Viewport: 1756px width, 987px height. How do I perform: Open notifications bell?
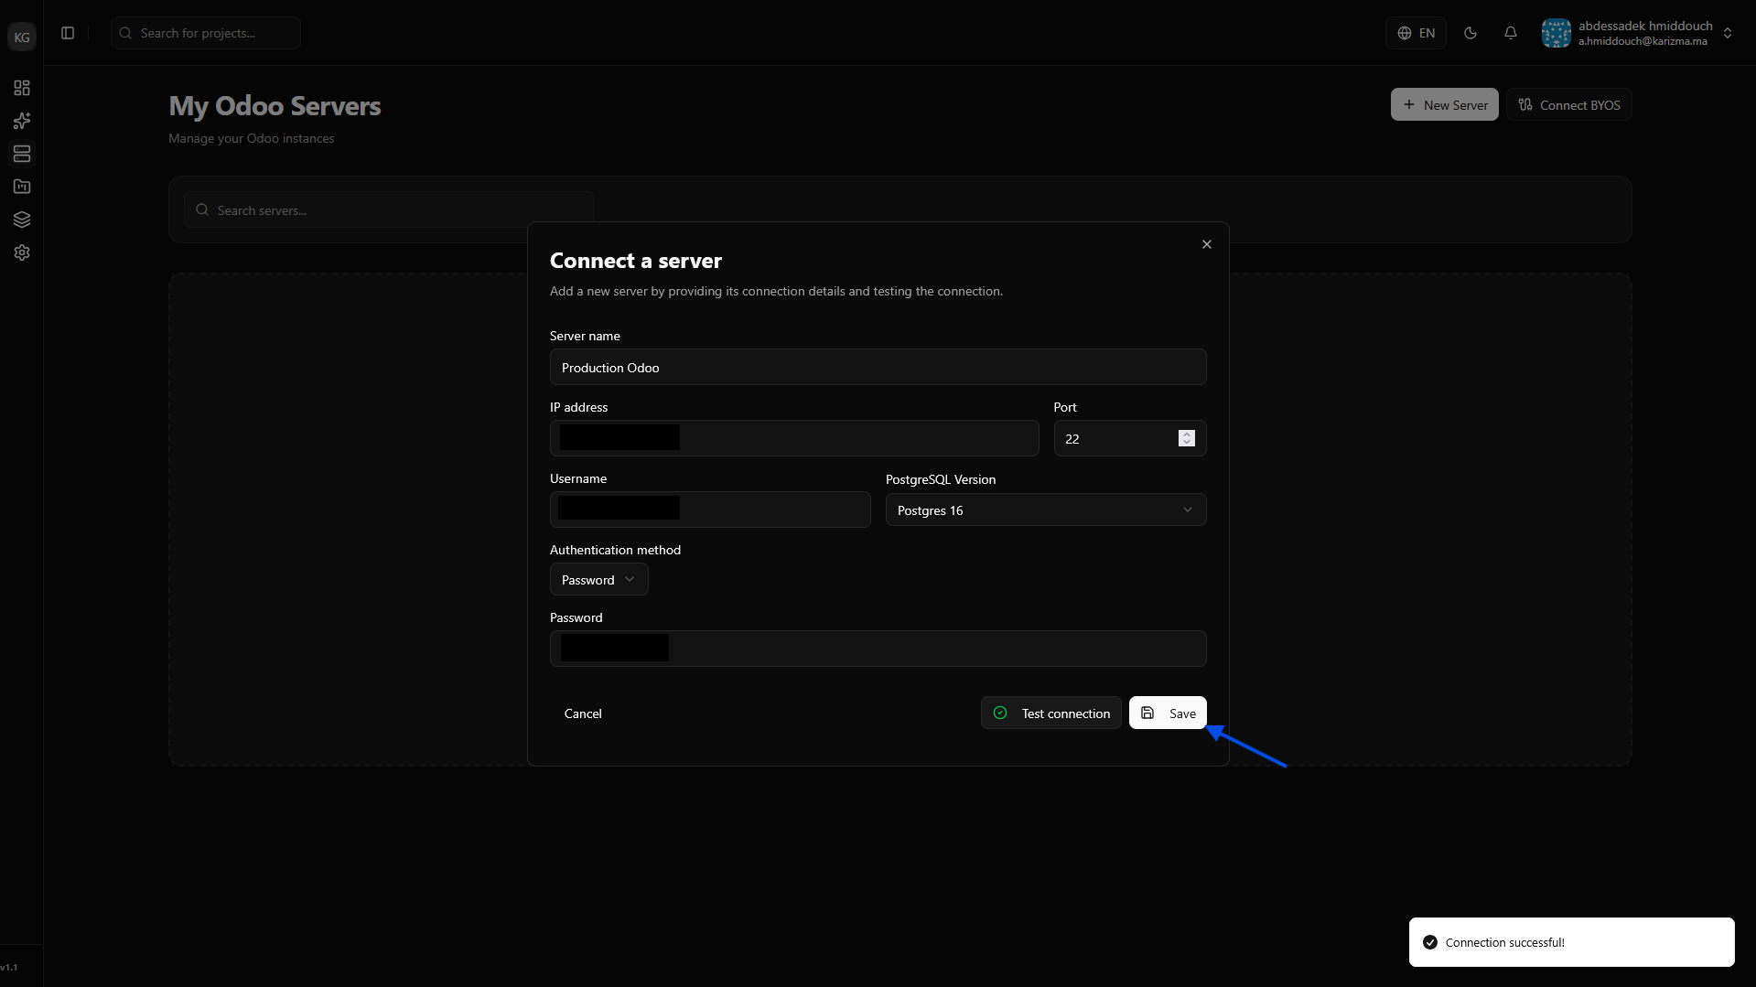[x=1511, y=33]
